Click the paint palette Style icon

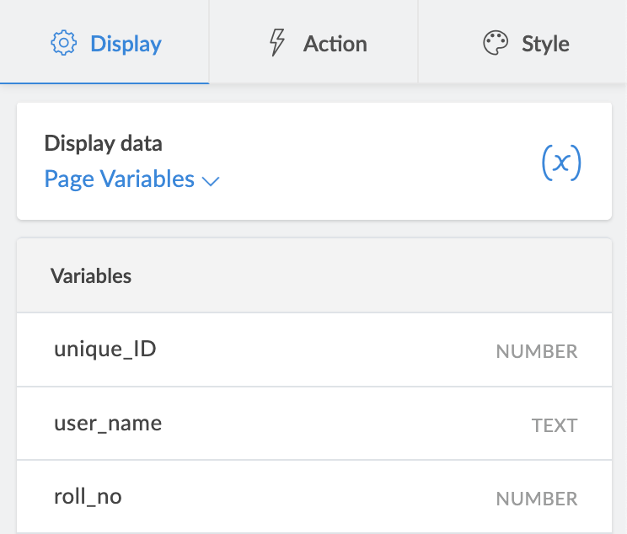coord(496,43)
